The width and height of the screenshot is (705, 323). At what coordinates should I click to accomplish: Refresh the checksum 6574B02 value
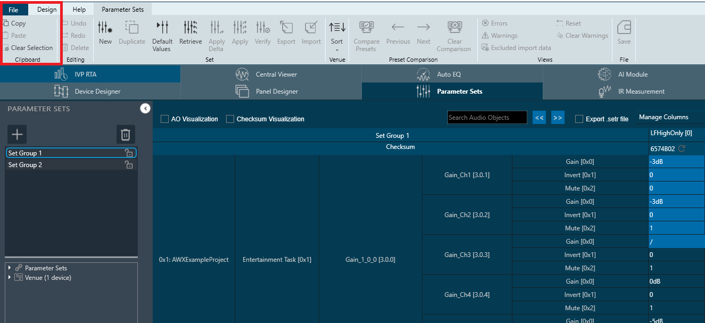point(682,149)
